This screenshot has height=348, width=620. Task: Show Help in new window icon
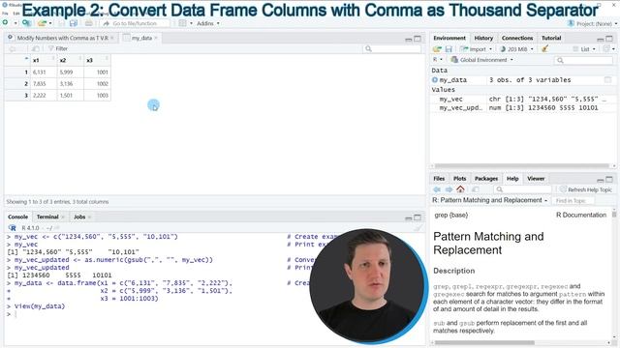(476, 189)
